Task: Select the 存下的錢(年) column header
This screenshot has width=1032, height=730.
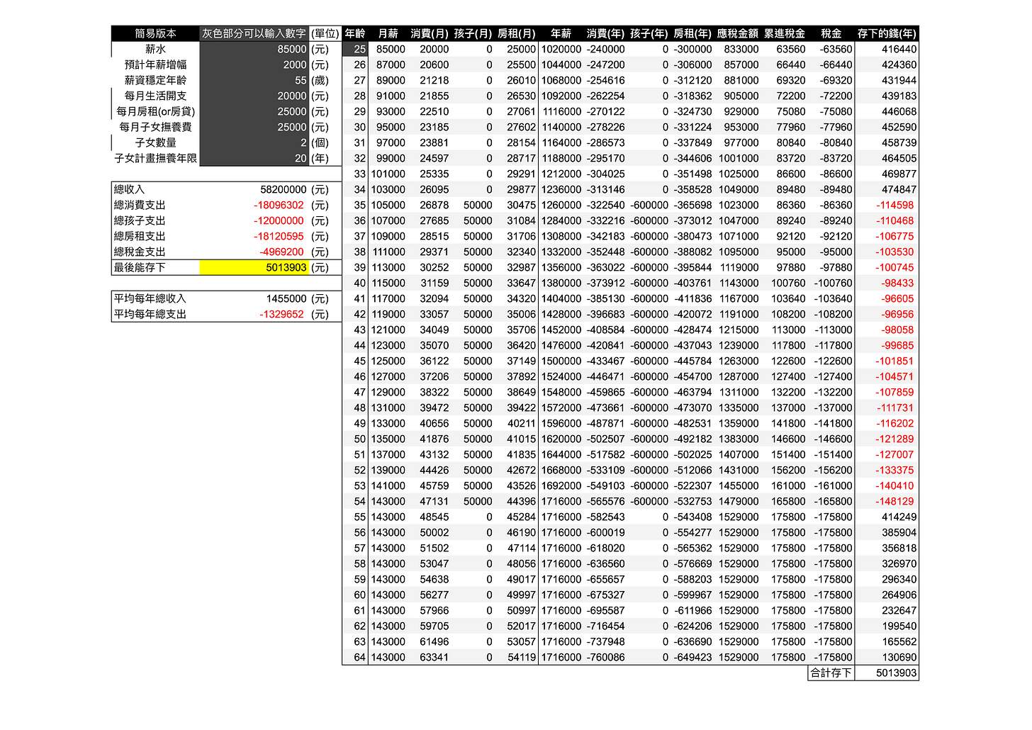Action: 887,33
